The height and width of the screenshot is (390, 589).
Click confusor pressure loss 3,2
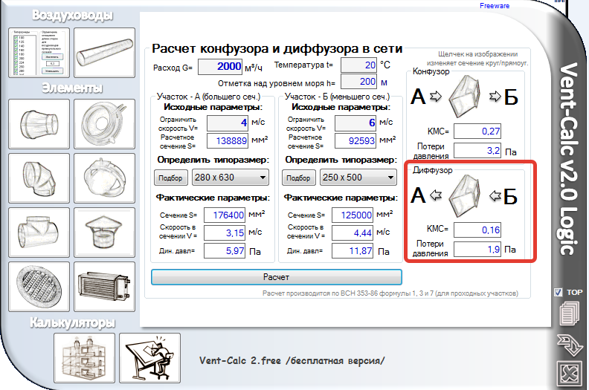[x=477, y=151]
